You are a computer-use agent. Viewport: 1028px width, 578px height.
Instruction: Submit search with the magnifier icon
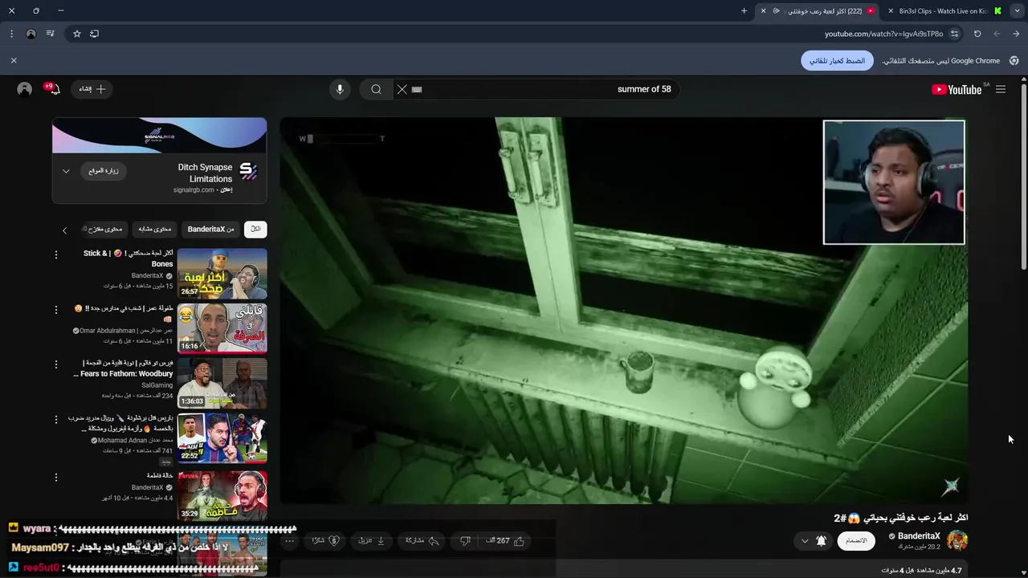pos(376,89)
